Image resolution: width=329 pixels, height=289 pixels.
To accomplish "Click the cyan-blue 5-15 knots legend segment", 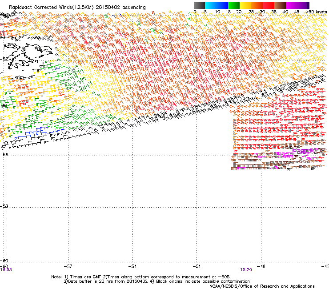I will click(217, 5).
